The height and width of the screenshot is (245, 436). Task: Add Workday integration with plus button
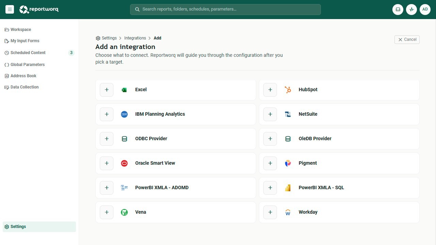pos(270,212)
